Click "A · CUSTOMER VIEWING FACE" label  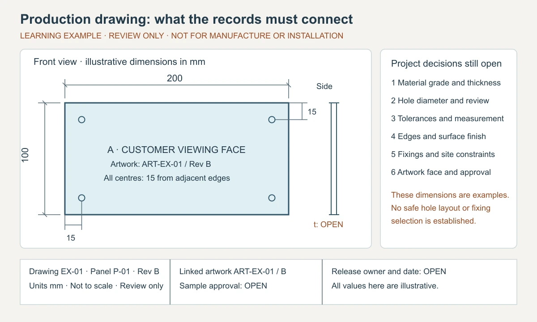click(176, 150)
